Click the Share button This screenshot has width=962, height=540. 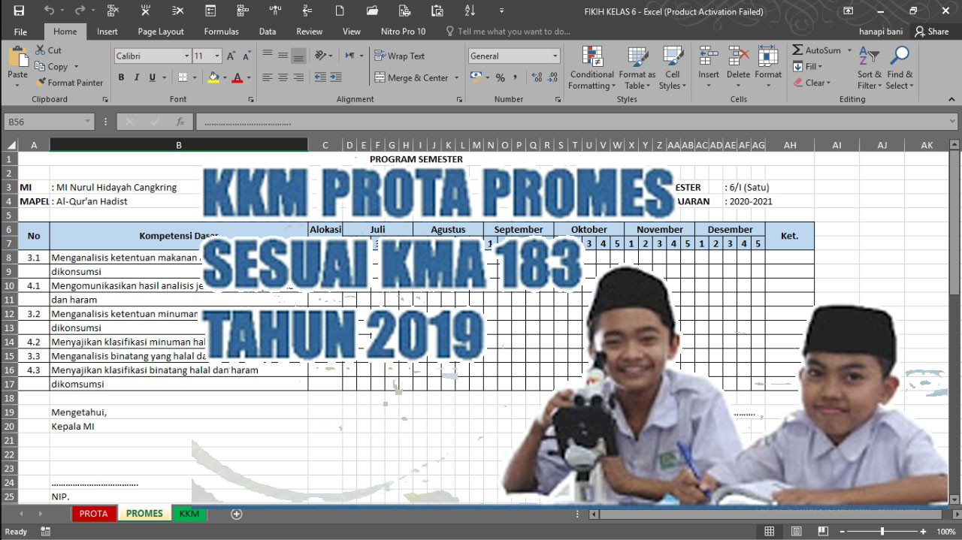pyautogui.click(x=933, y=32)
